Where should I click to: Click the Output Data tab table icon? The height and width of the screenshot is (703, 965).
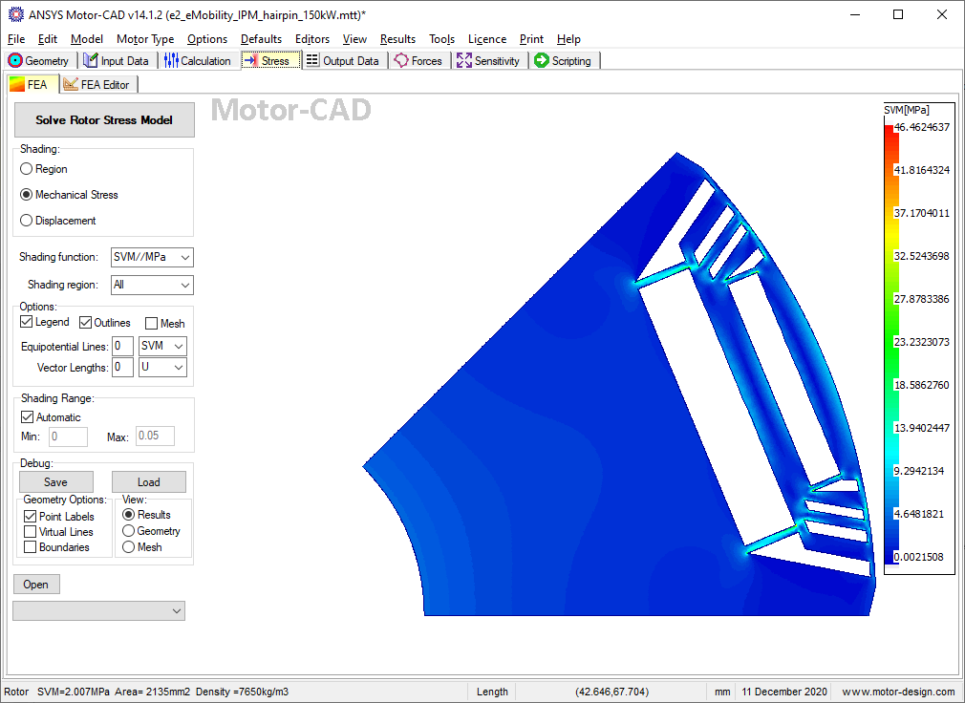[x=312, y=60]
